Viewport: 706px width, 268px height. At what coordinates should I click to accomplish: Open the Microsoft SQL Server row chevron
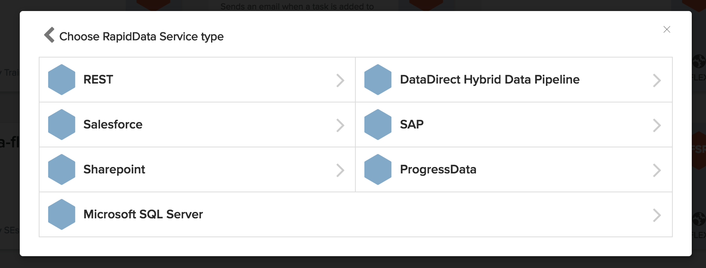tap(657, 215)
